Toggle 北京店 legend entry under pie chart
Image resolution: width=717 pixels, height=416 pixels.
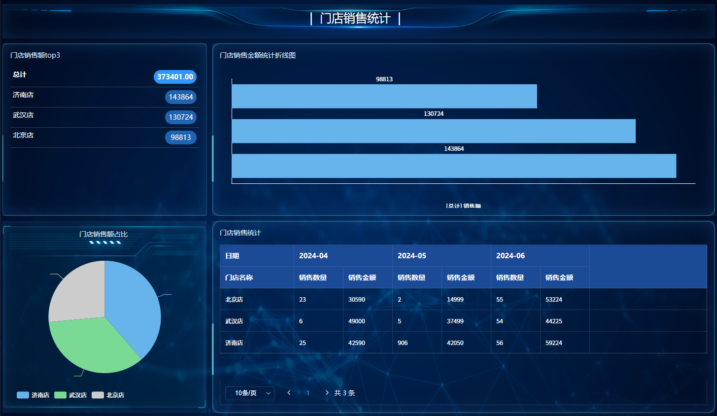(108, 395)
